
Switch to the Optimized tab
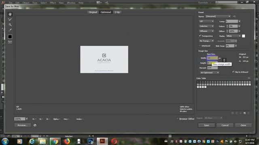coord(106,12)
